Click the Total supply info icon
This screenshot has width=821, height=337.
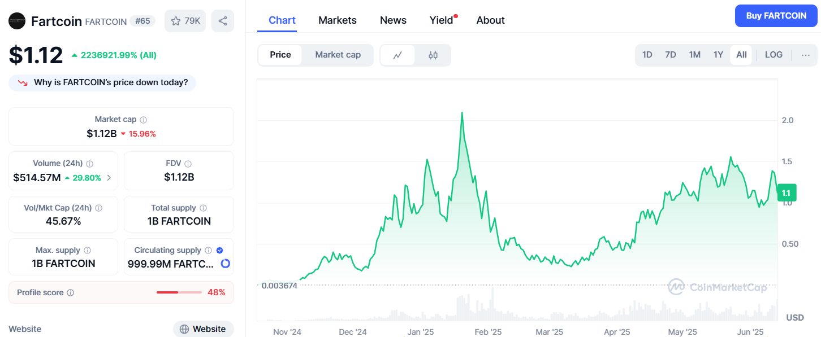(204, 208)
